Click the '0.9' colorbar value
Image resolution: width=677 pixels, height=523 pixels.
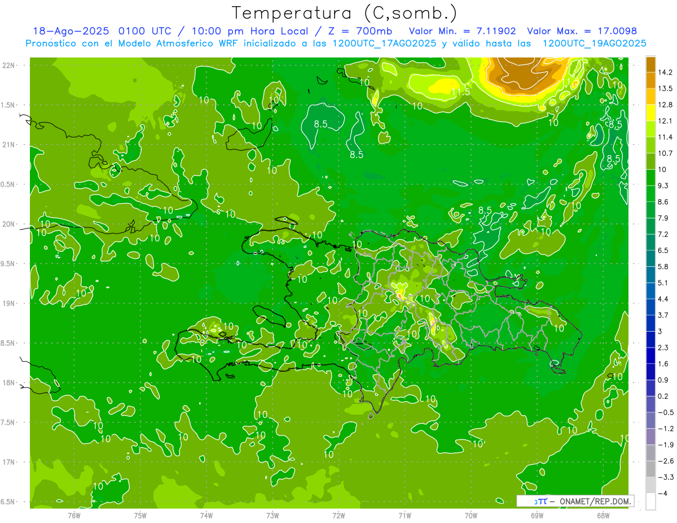coord(663,380)
